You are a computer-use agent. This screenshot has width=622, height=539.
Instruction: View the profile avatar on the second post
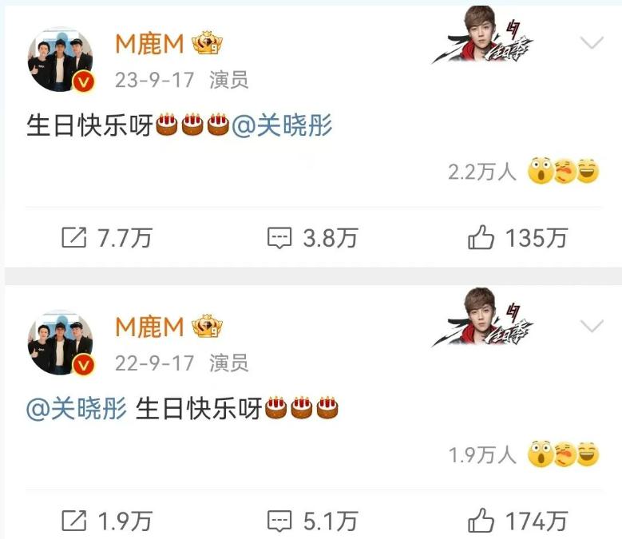click(61, 343)
